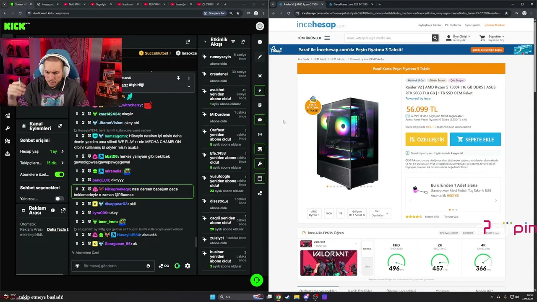Open the Yorum yap link
Screen dimensions: 537x302
pyautogui.click(x=451, y=217)
